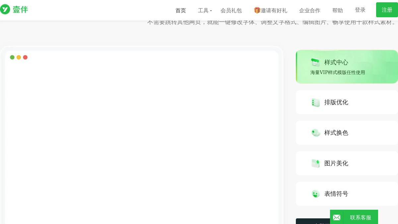Select the 表情符号 feature card
The width and height of the screenshot is (398, 224).
tap(347, 194)
